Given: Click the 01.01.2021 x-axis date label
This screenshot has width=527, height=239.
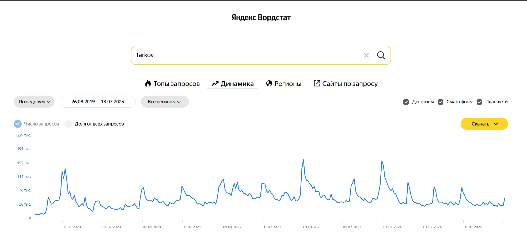Looking at the screenshot, I should [x=152, y=227].
